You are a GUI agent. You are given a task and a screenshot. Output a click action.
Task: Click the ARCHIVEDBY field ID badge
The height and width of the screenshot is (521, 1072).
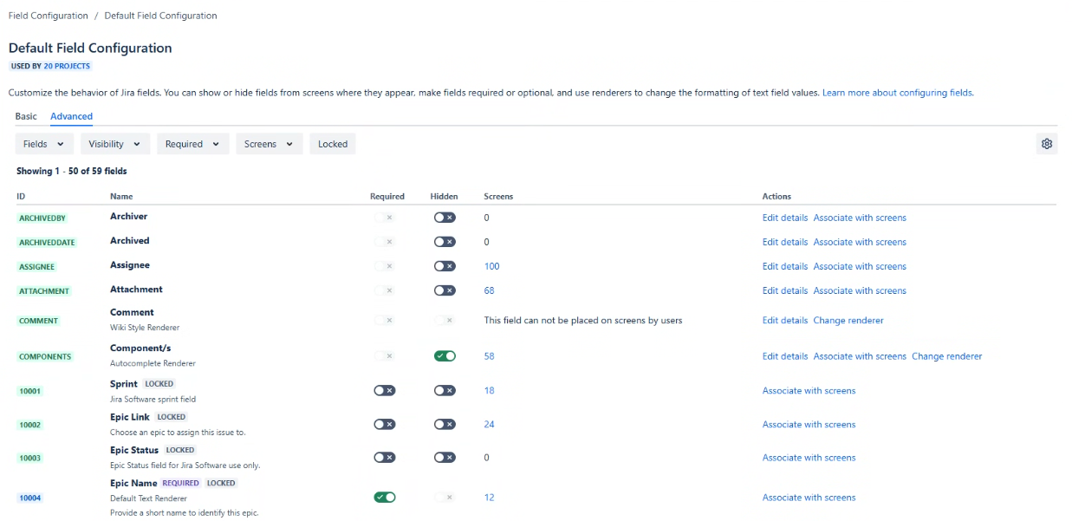[42, 218]
